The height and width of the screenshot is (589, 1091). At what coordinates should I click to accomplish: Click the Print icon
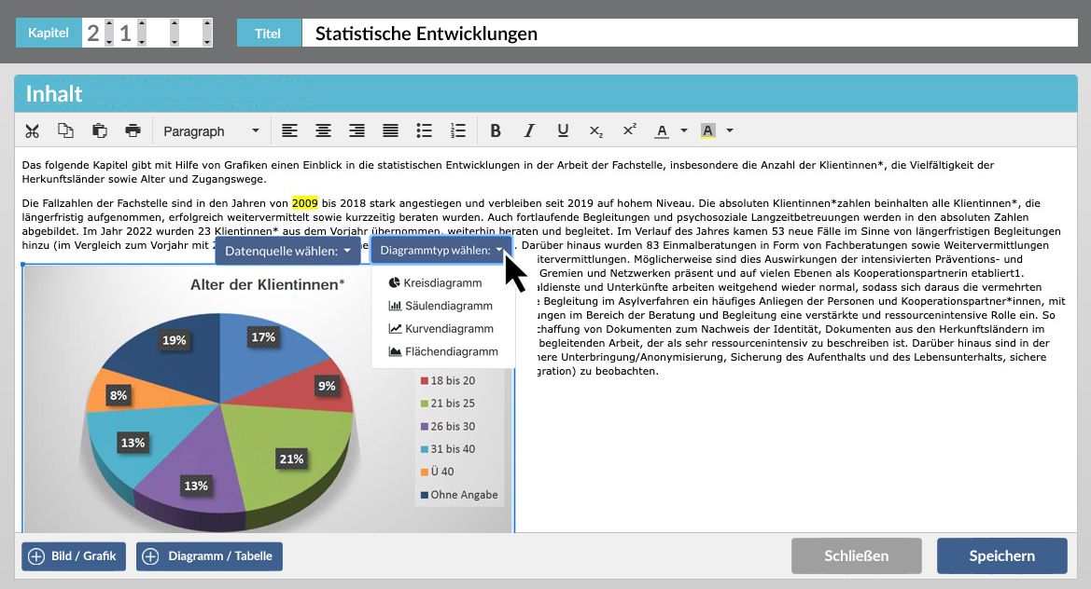[x=133, y=131]
